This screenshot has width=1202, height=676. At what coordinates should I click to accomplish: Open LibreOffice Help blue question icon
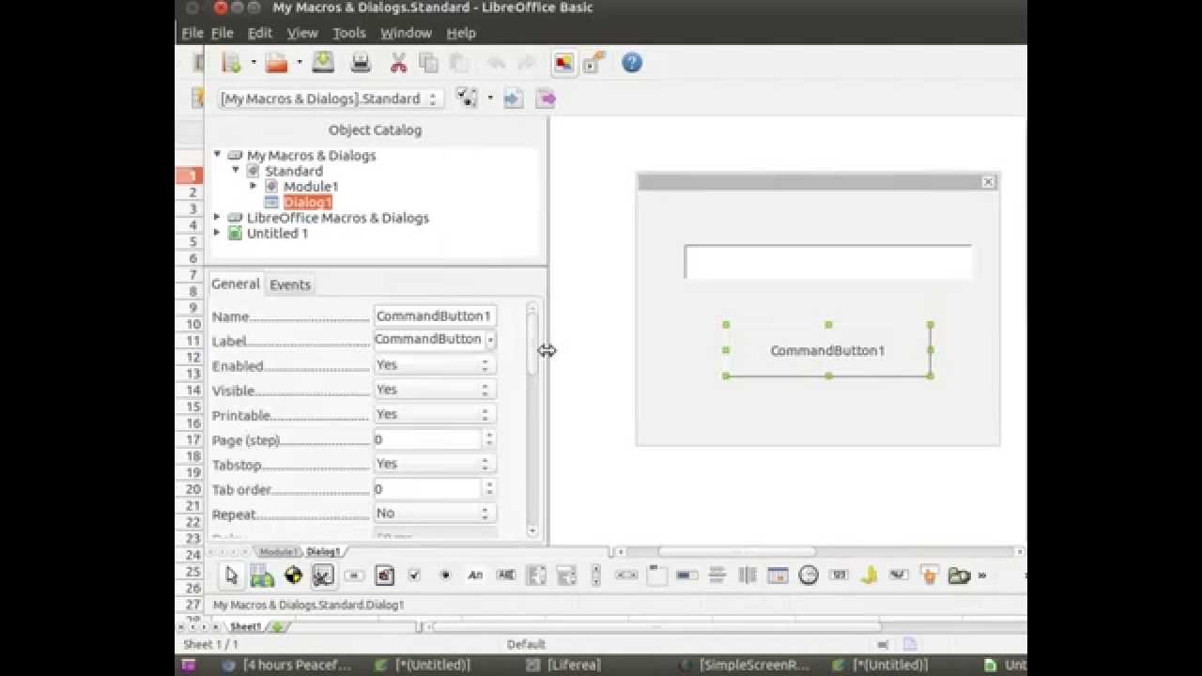click(632, 63)
